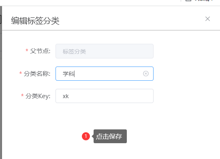Image resolution: width=220 pixels, height=159 pixels.
Task: Click the 分类名称 field label
Action: [x=37, y=73]
